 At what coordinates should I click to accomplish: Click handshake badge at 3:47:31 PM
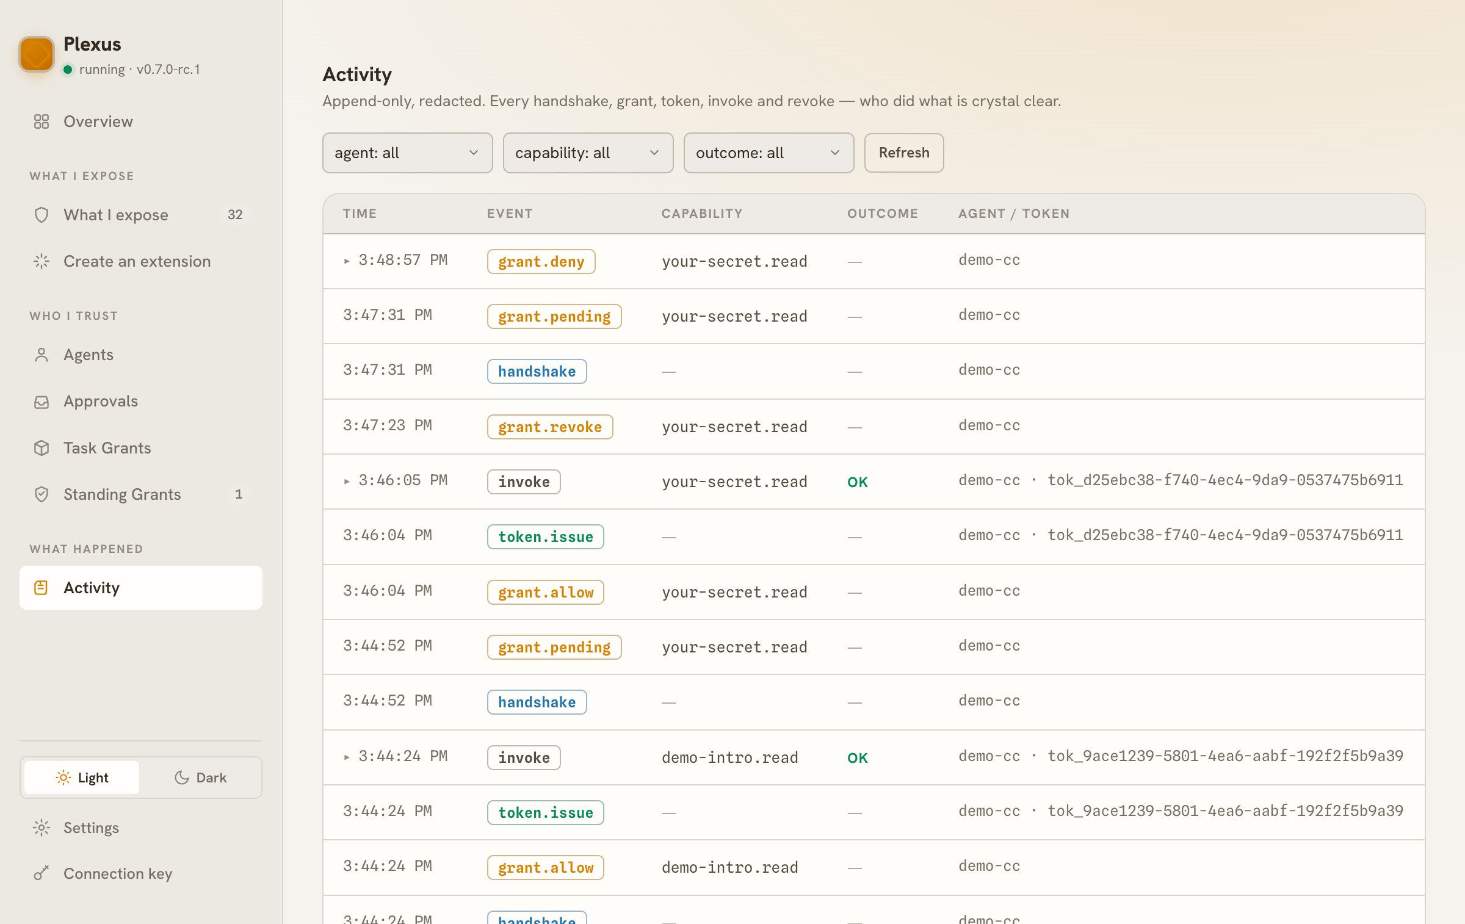(537, 372)
